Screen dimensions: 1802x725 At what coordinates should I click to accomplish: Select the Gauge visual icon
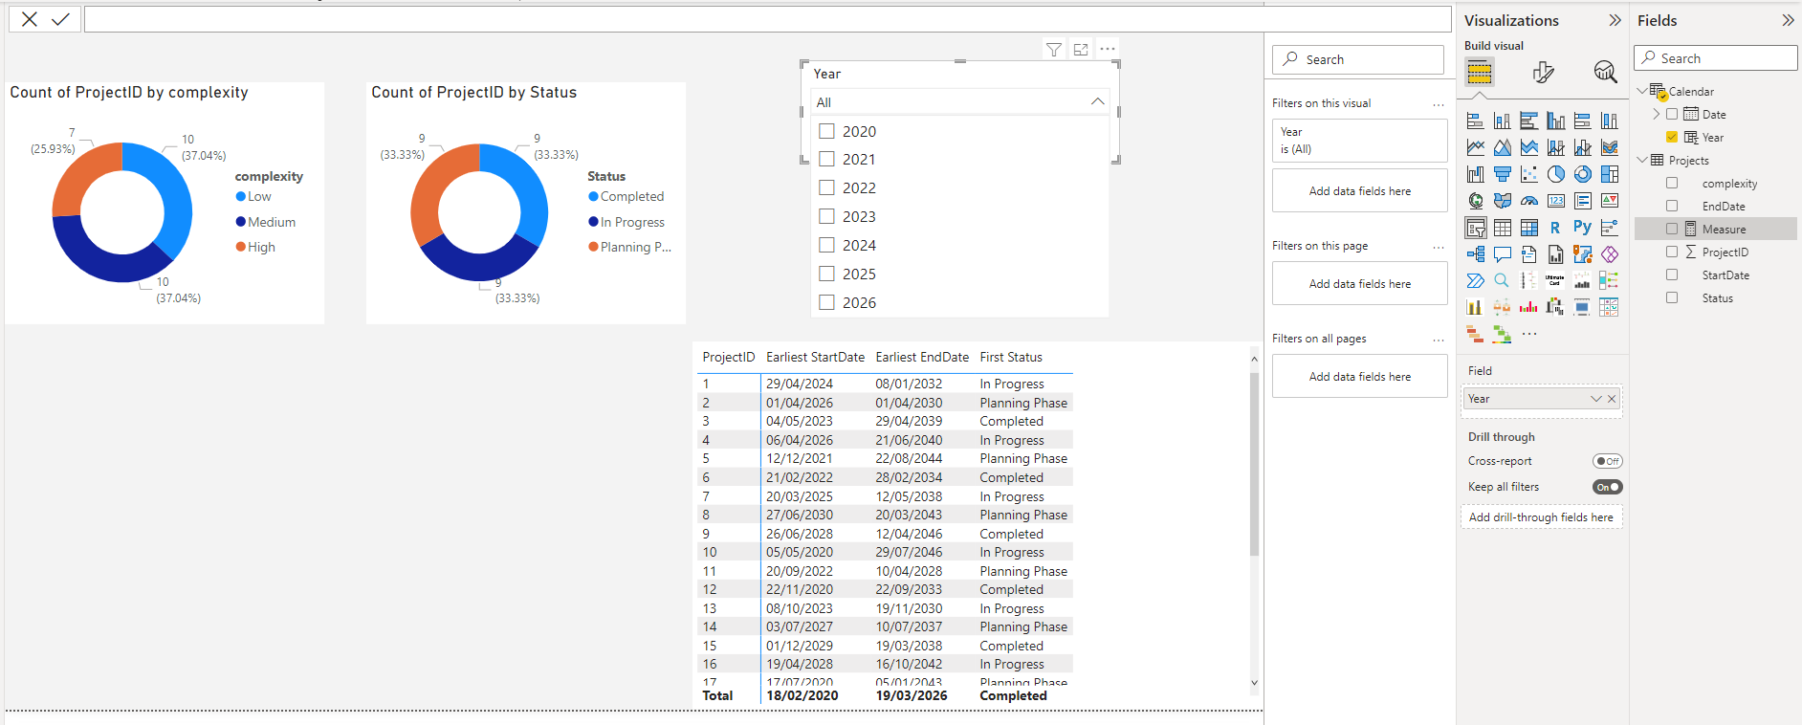[x=1529, y=201]
